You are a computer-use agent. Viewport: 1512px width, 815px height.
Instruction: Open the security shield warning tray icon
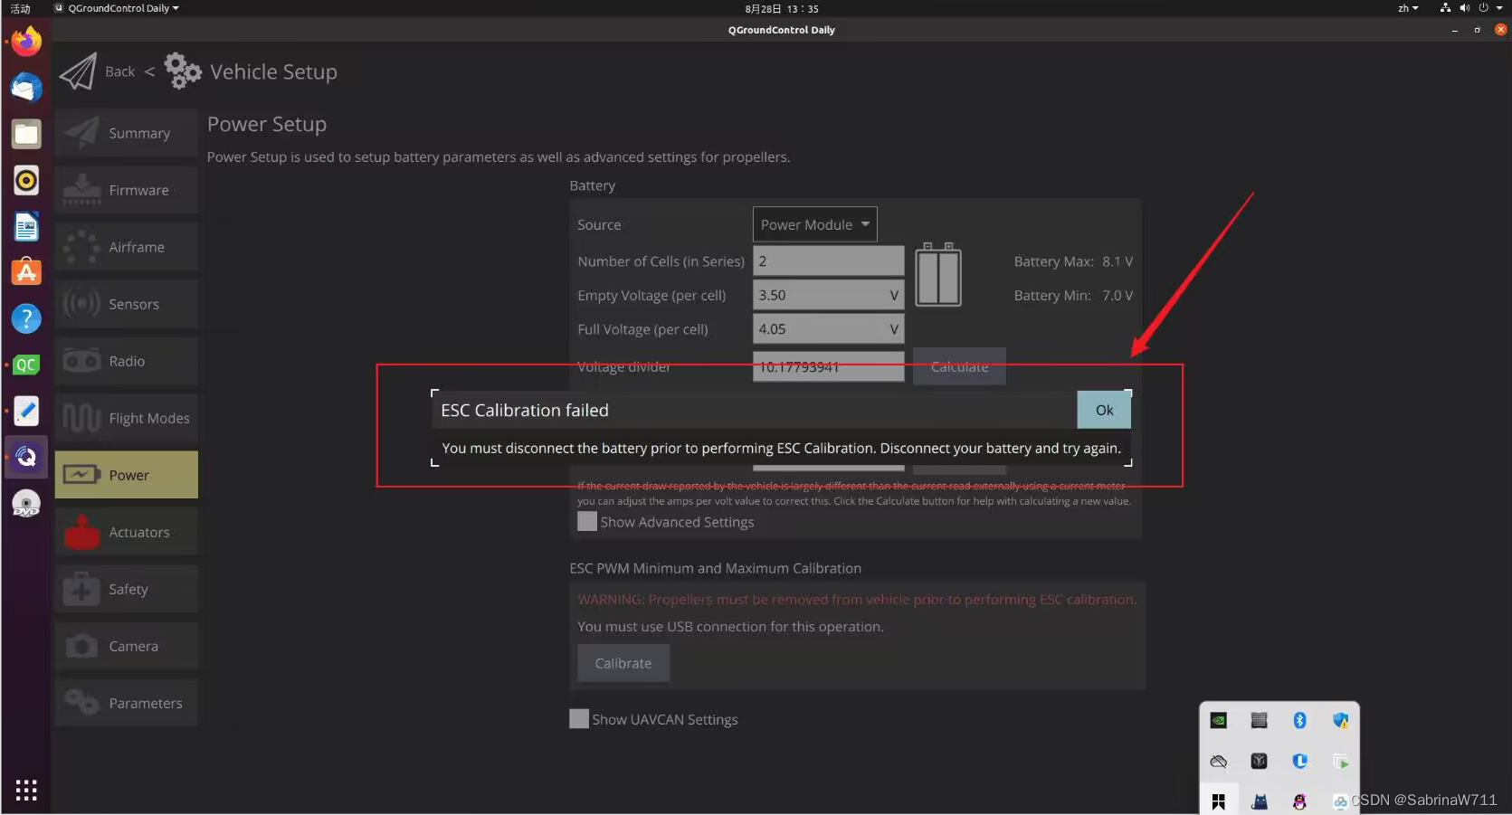[x=1341, y=720]
